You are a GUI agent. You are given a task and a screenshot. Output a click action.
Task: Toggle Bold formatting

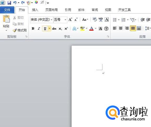coord(33,29)
